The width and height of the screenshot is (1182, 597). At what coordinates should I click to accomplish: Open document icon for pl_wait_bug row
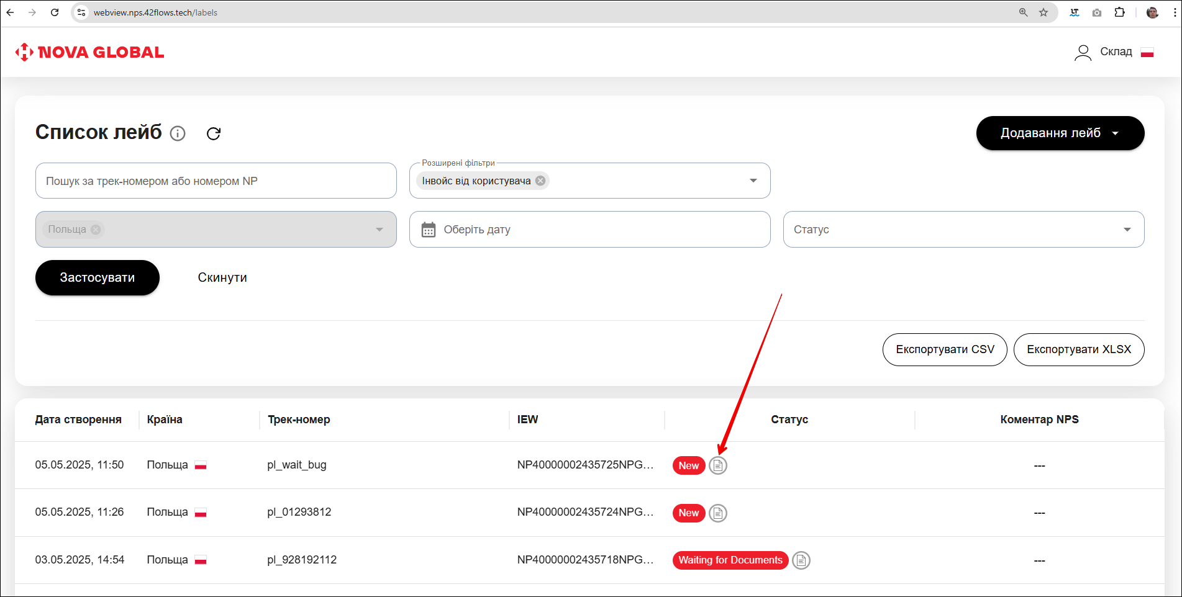click(x=718, y=465)
